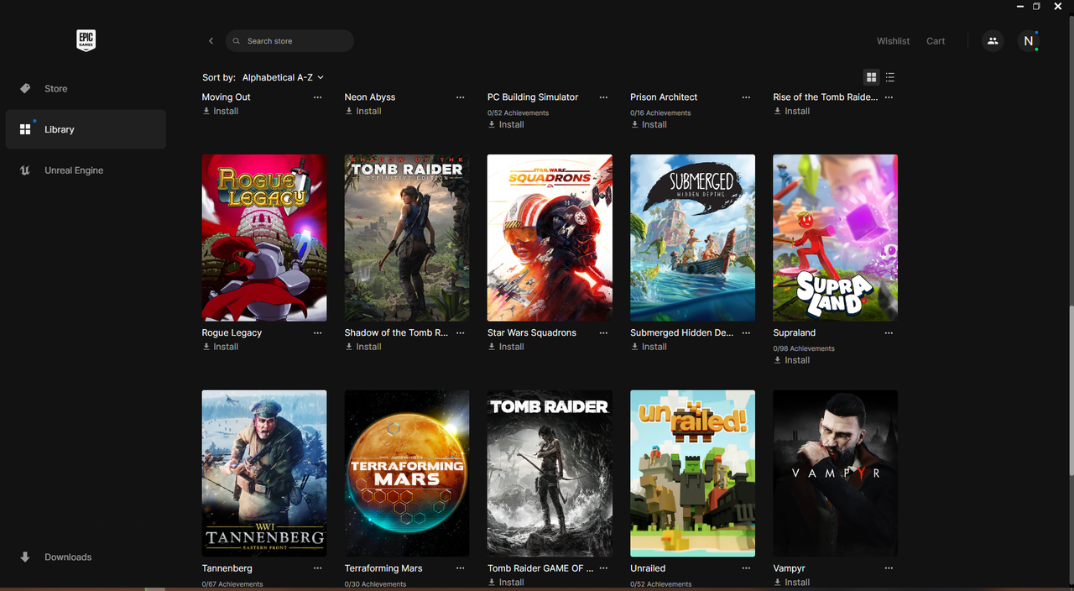The width and height of the screenshot is (1074, 591).
Task: Open the Vampyr cover art
Action: click(835, 473)
